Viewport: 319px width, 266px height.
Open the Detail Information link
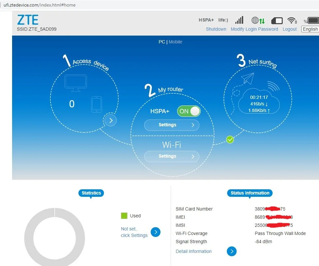tap(193, 251)
